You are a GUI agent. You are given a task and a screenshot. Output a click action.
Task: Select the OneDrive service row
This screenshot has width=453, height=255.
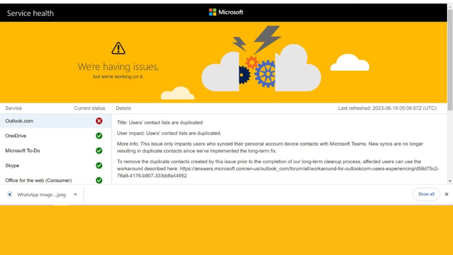click(56, 136)
